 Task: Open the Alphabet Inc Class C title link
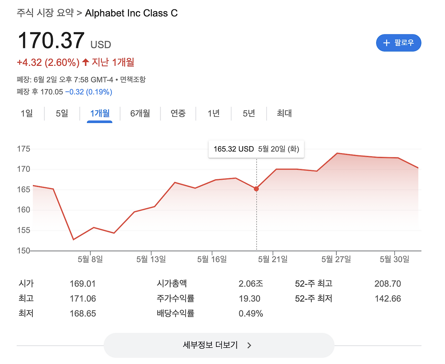point(131,13)
